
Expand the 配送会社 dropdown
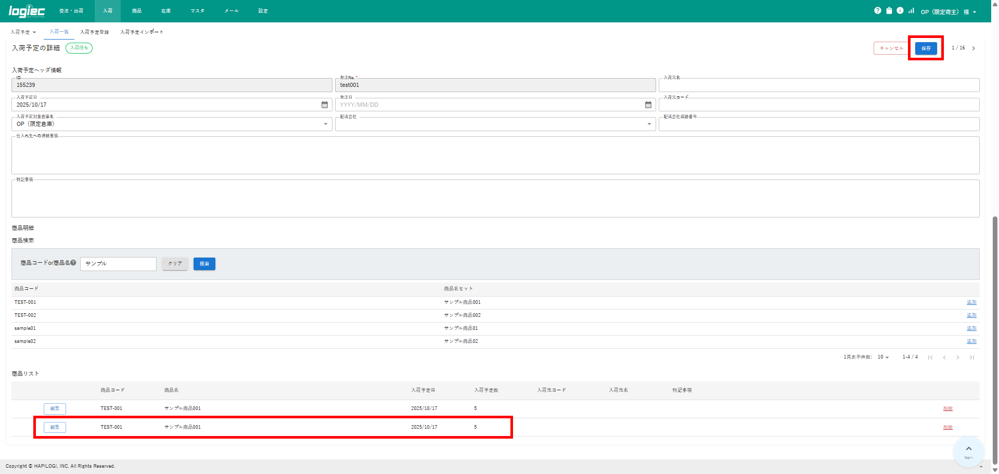click(x=649, y=124)
